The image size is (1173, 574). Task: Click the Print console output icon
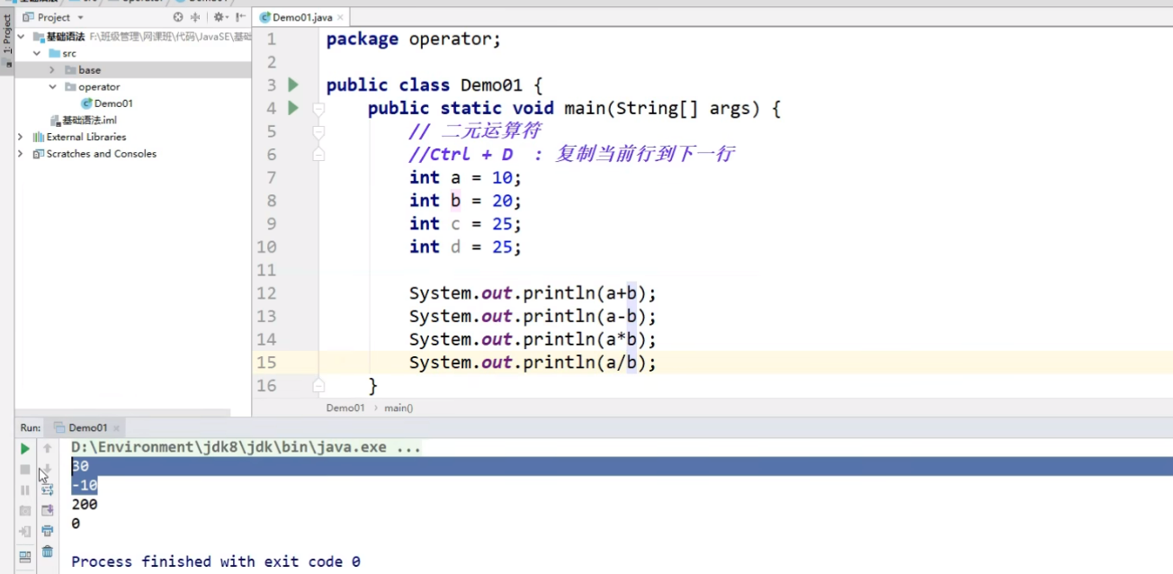tap(48, 531)
